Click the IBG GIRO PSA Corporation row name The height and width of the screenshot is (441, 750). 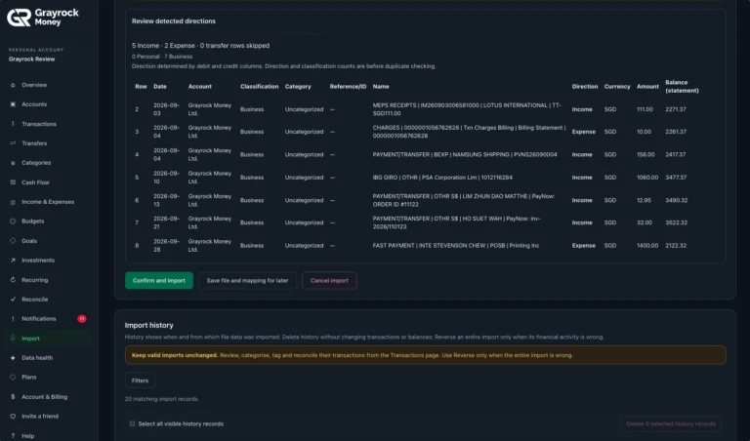click(442, 178)
